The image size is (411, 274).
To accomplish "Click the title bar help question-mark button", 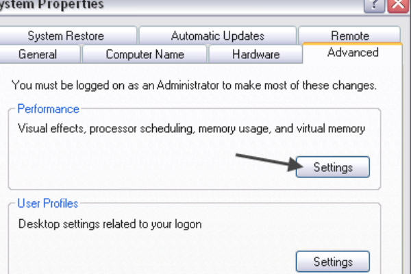I will coord(375,5).
